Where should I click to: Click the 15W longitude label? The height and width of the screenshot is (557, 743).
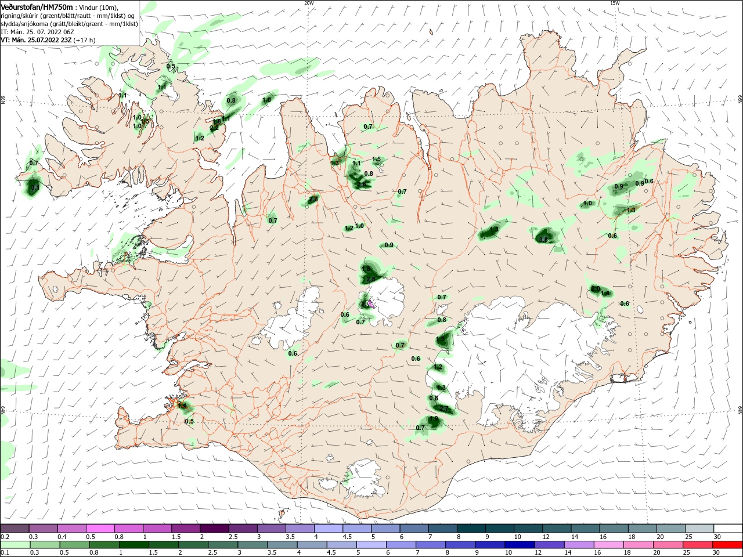click(615, 3)
